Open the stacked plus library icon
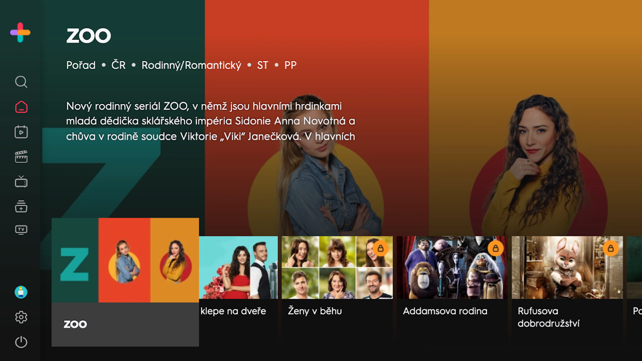Image resolution: width=642 pixels, height=361 pixels. (x=21, y=207)
